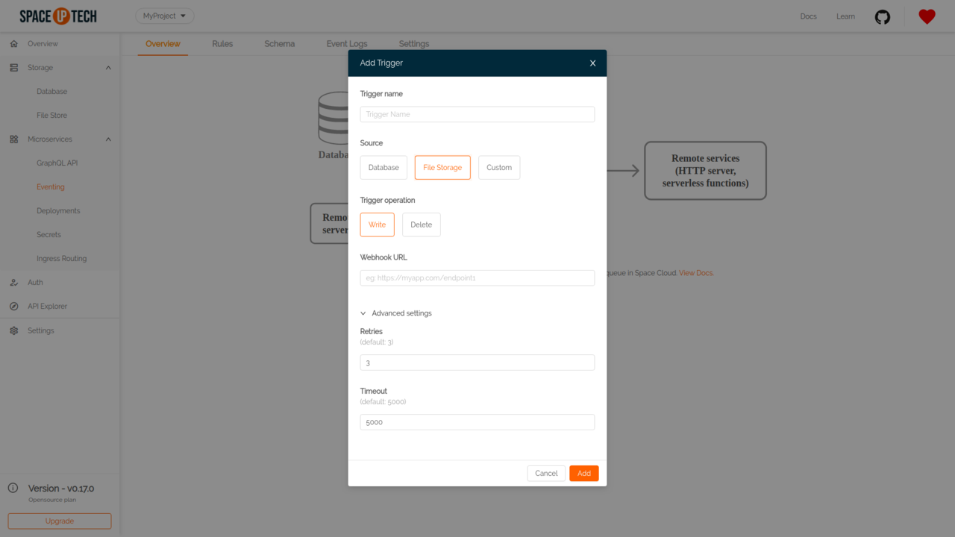Click the Add button
Image resolution: width=955 pixels, height=537 pixels.
point(583,474)
